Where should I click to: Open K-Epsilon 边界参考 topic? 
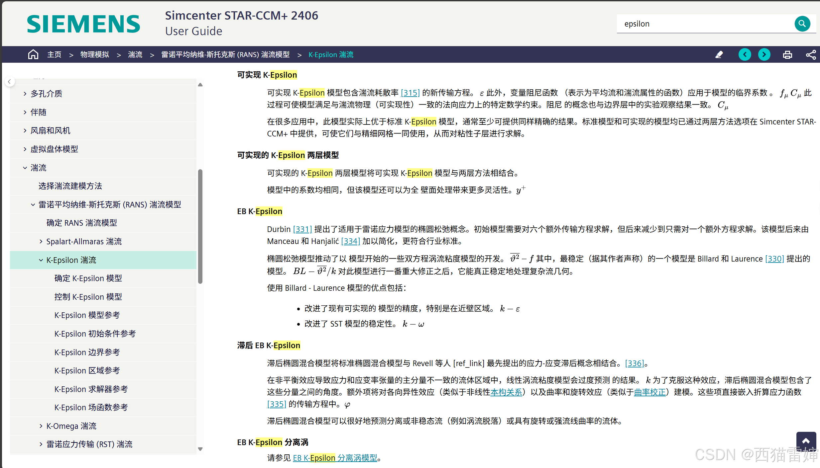tap(87, 352)
